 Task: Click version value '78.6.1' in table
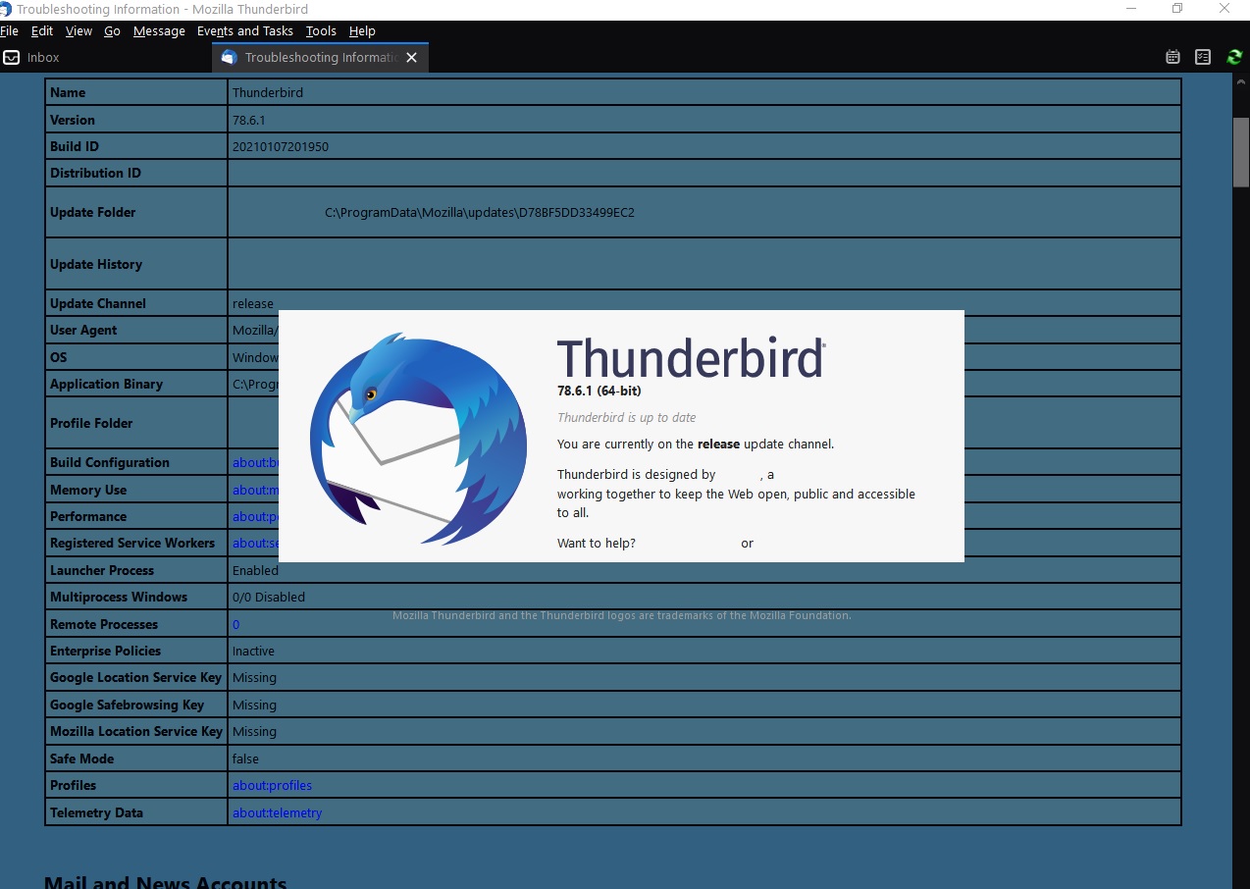(x=249, y=121)
